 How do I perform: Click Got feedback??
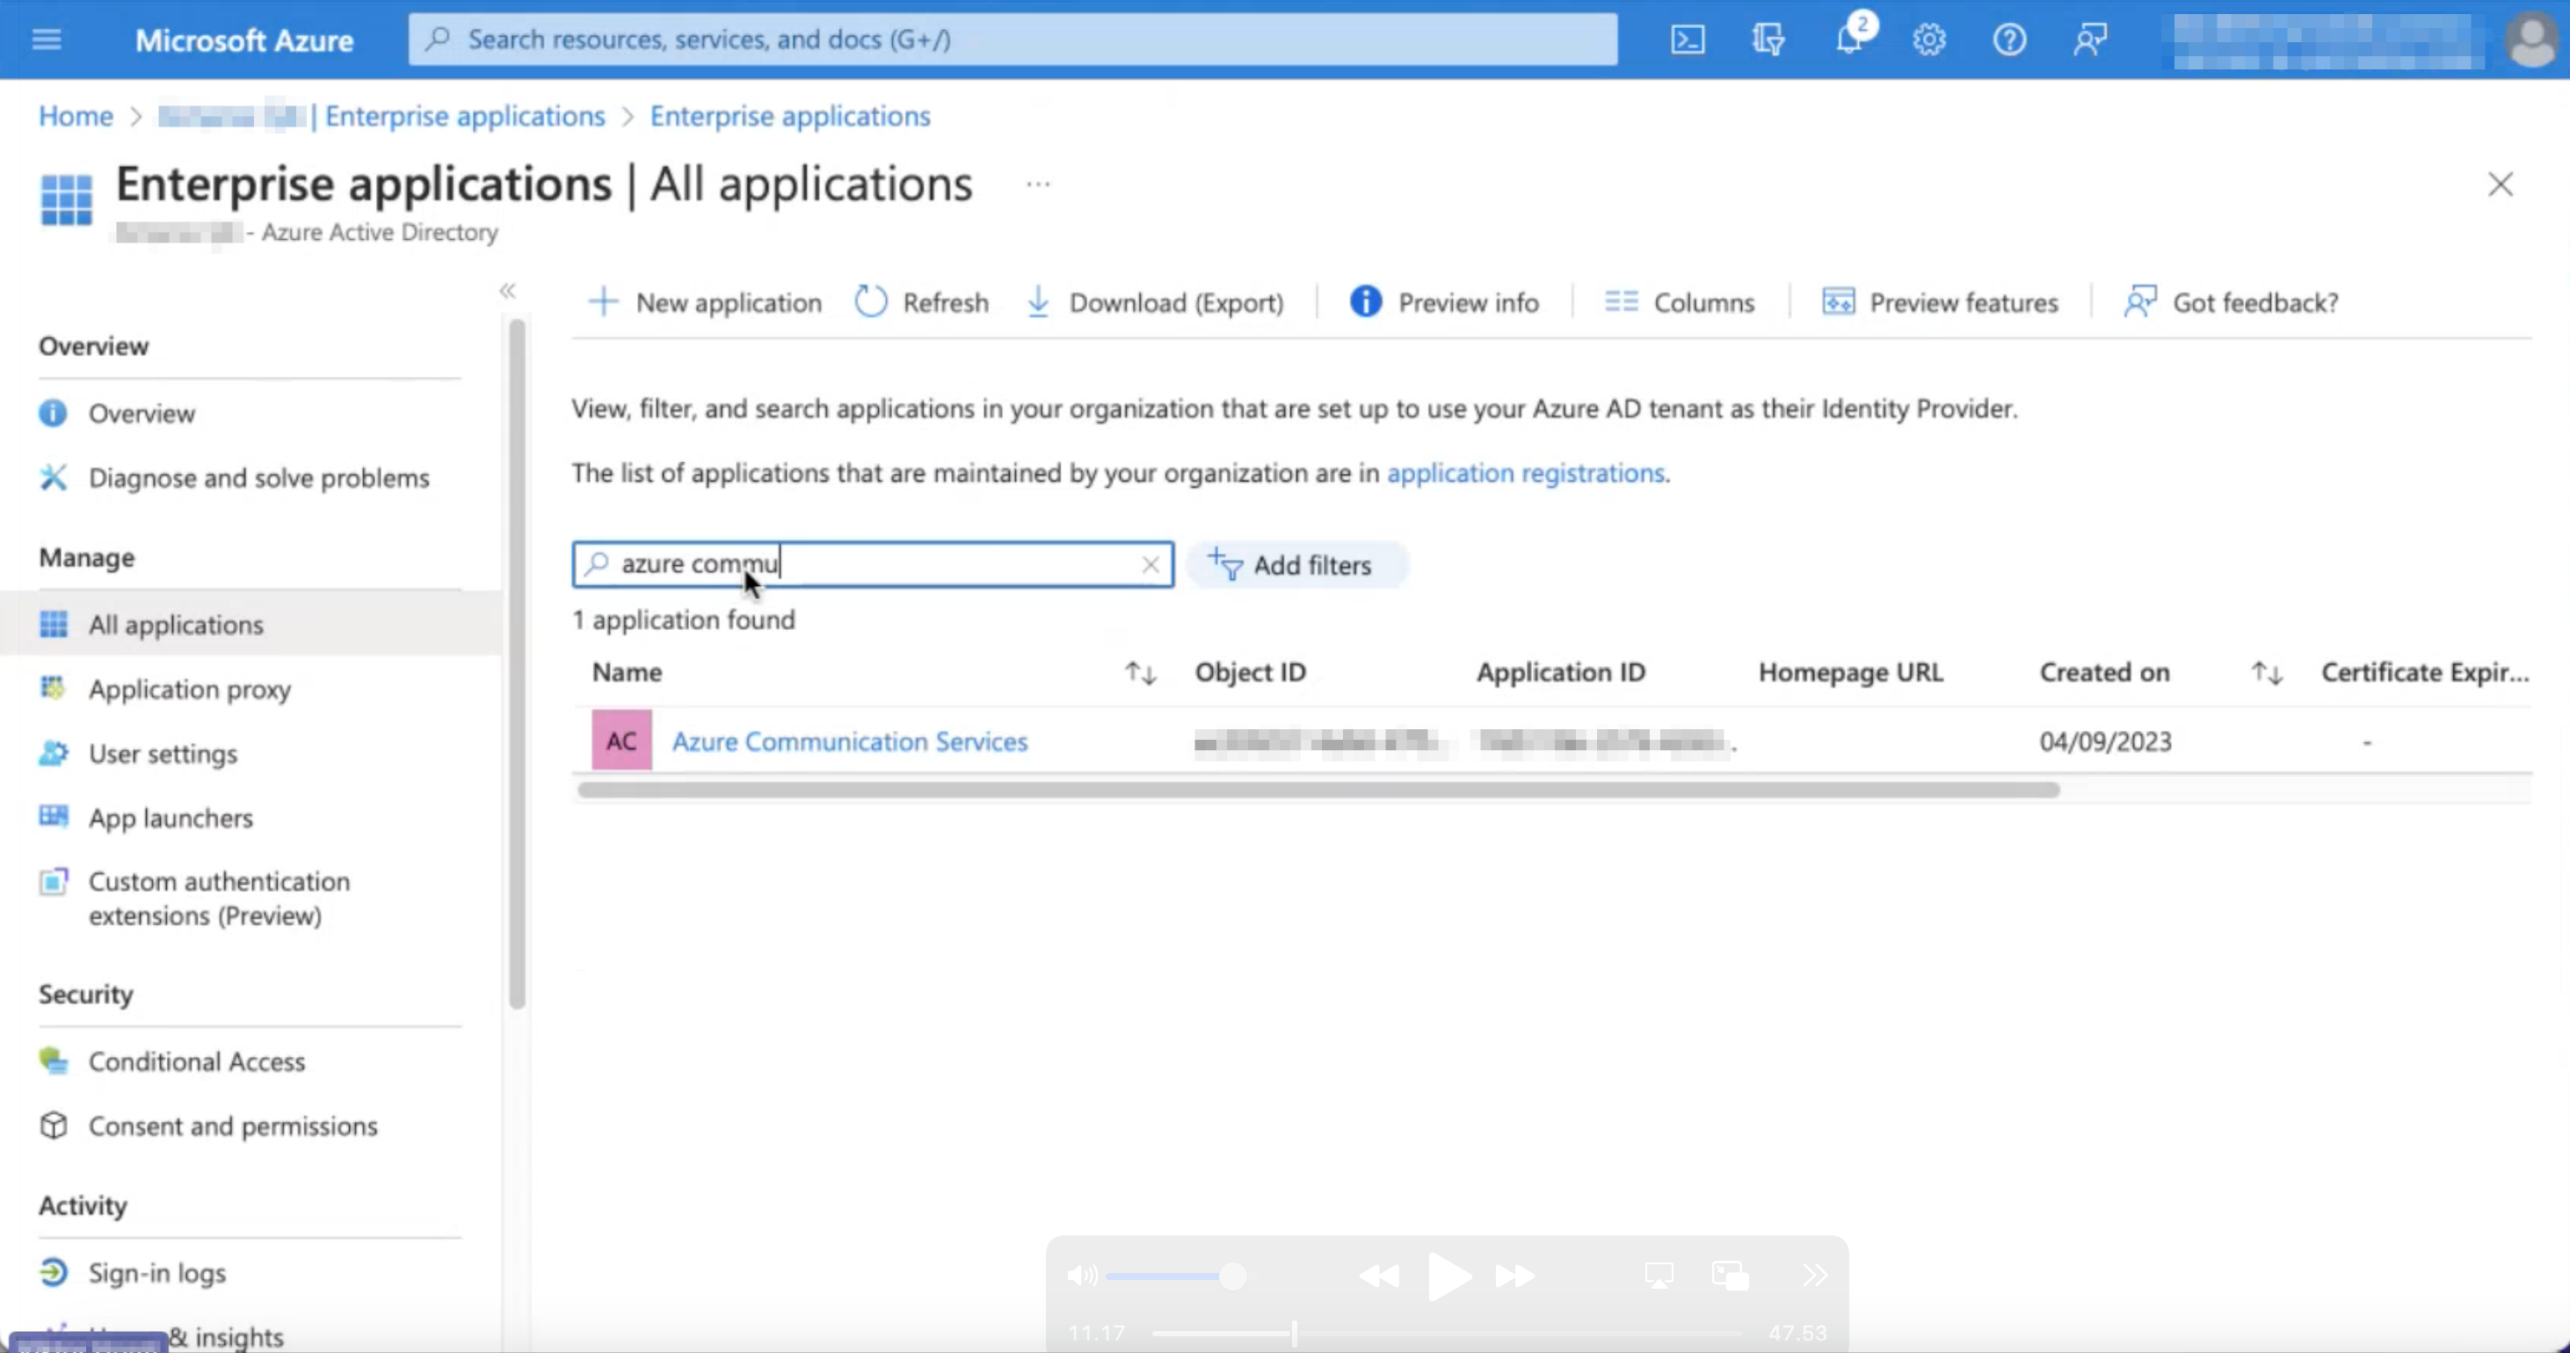coord(2231,302)
